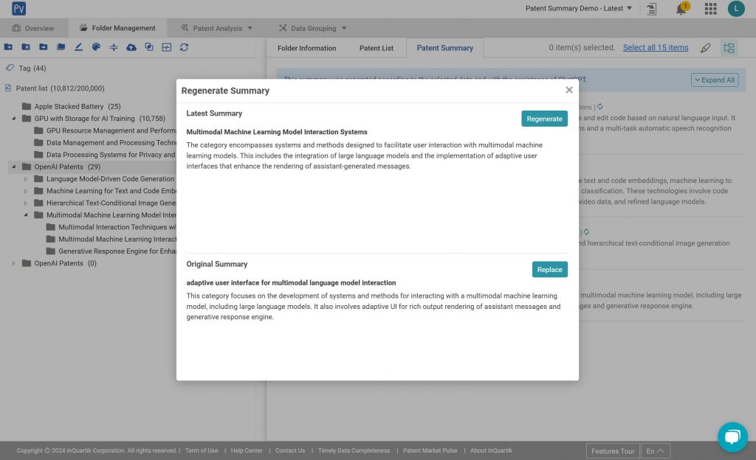
Task: Switch to the Patent List tab
Action: (x=376, y=48)
